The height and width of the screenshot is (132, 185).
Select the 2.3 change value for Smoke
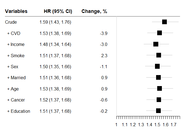tap(104, 56)
